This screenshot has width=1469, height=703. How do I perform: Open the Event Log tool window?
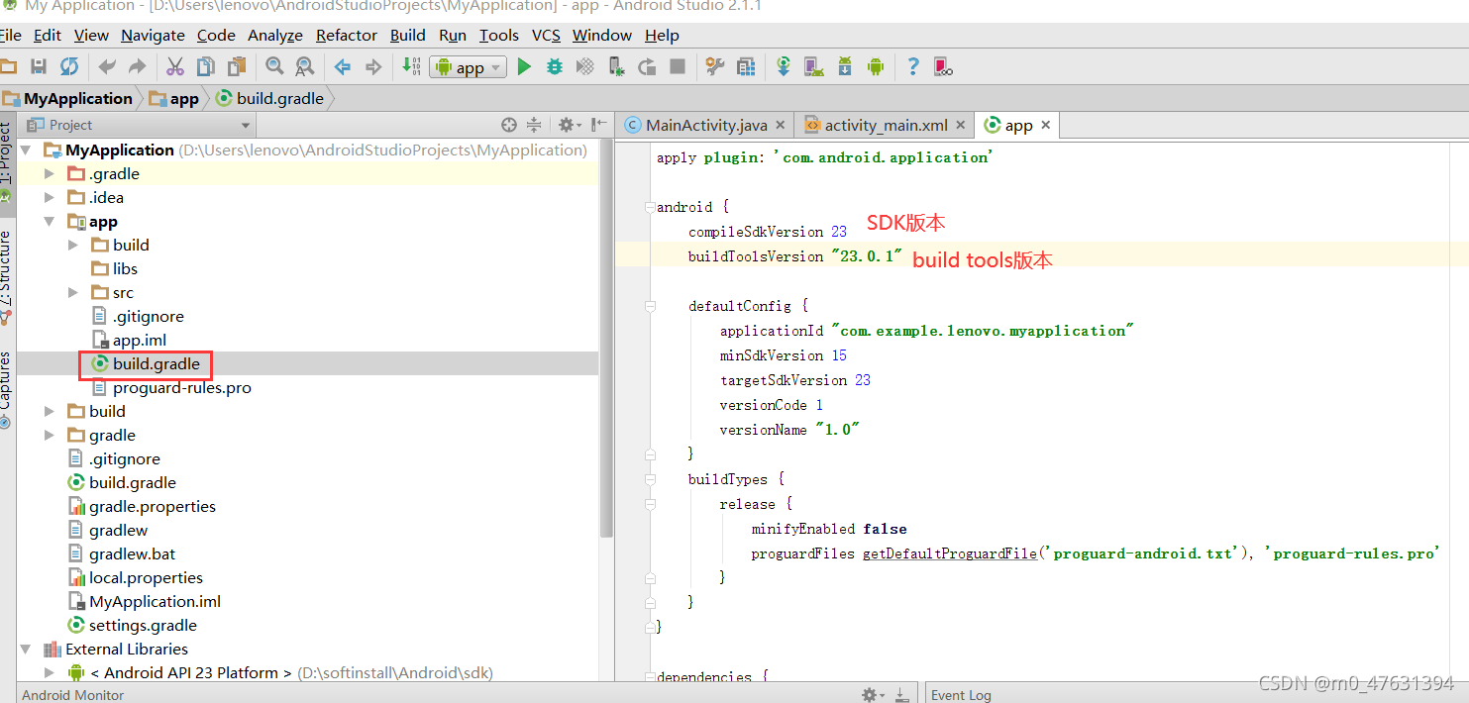coord(961,695)
